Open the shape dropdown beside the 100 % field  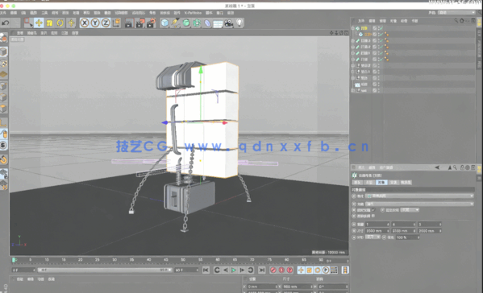pyautogui.click(x=373, y=237)
